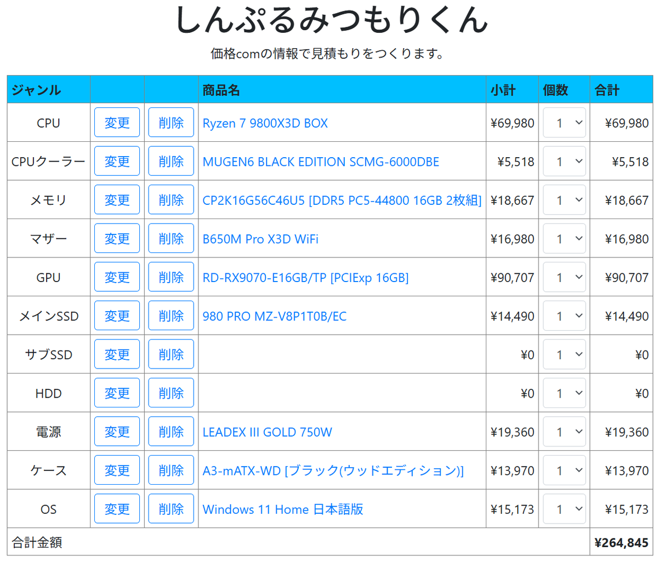Click 変更 button in the GPU row
The image size is (658, 563).
(117, 277)
